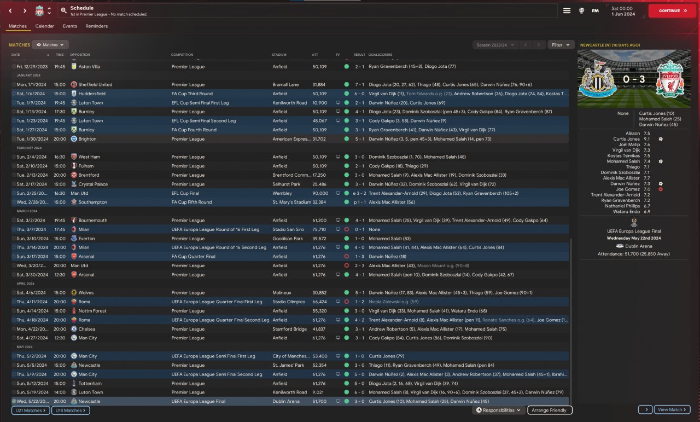Open U21 Matches
This screenshot has width=700, height=422.
30,411
